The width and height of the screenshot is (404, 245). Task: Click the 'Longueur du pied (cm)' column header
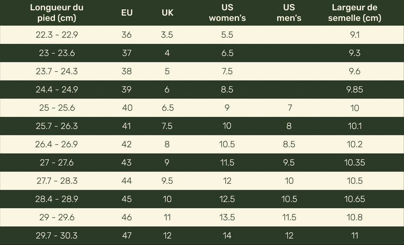pyautogui.click(x=57, y=13)
